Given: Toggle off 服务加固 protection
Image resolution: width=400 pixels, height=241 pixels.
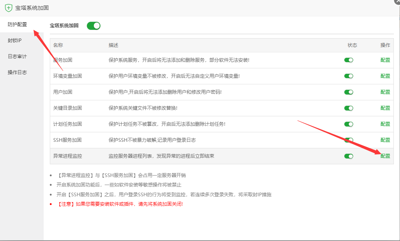Looking at the screenshot, I should [x=348, y=60].
